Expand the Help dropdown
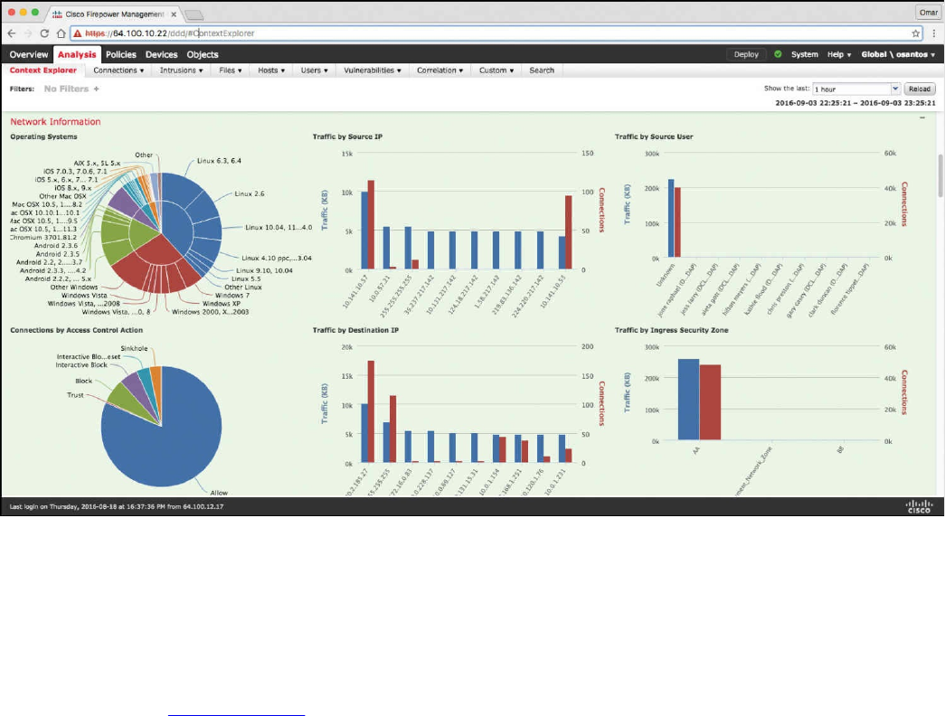This screenshot has width=945, height=716. coord(839,54)
